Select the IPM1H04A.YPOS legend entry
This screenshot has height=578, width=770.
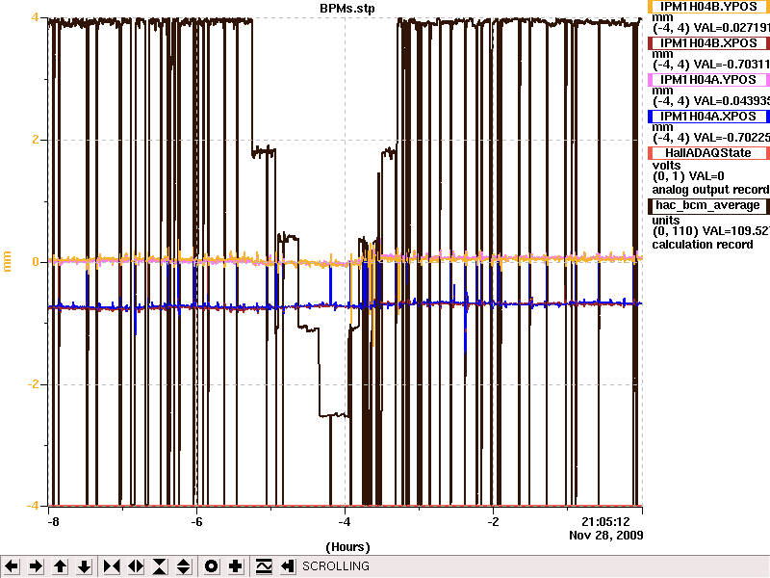pos(708,80)
